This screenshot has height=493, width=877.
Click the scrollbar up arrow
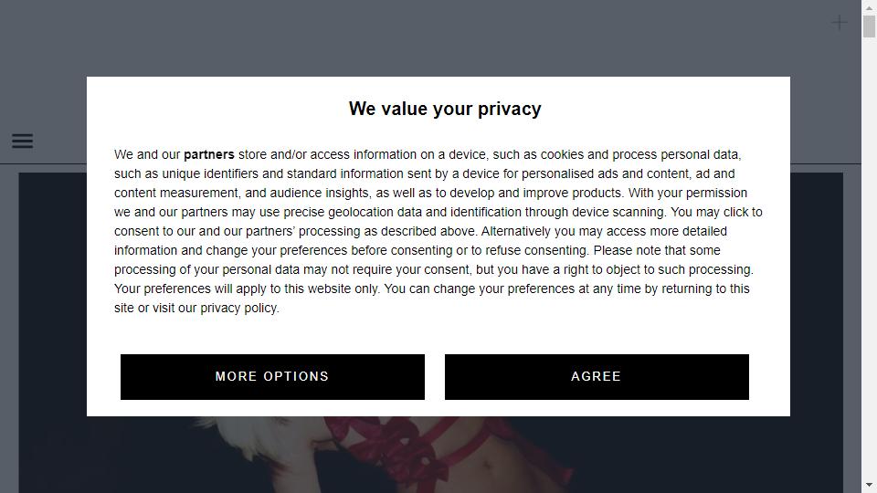click(x=869, y=8)
